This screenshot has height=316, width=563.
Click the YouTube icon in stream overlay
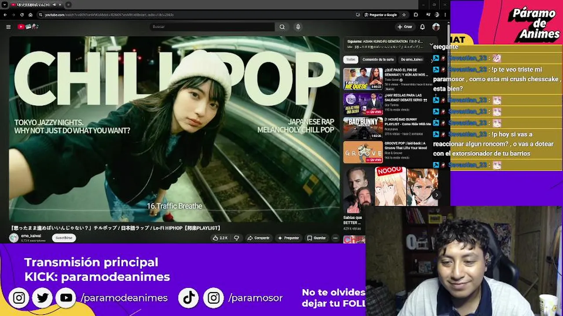(66, 298)
